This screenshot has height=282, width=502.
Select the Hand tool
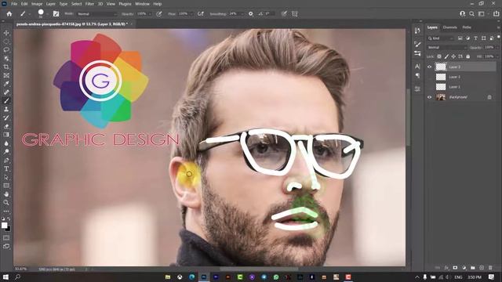[x=6, y=194]
